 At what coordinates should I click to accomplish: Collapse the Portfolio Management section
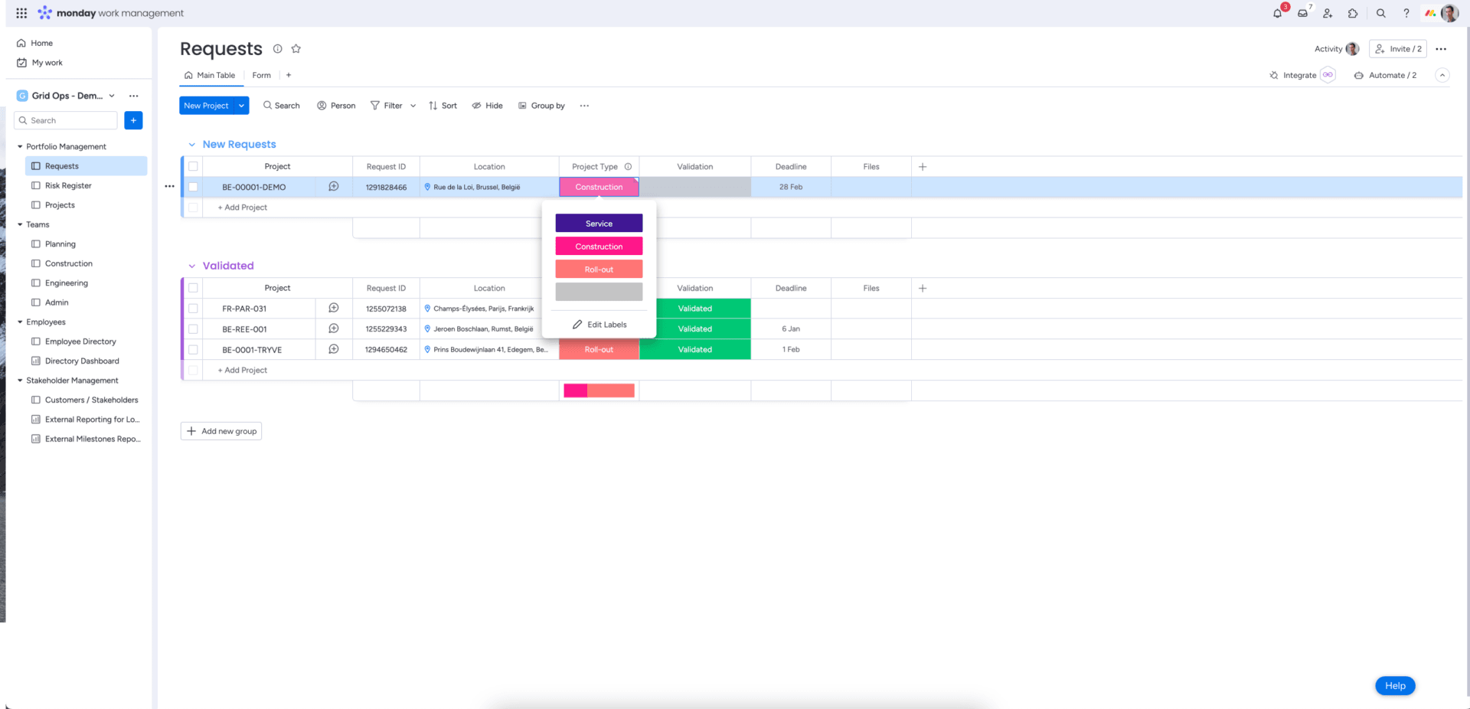(x=20, y=146)
